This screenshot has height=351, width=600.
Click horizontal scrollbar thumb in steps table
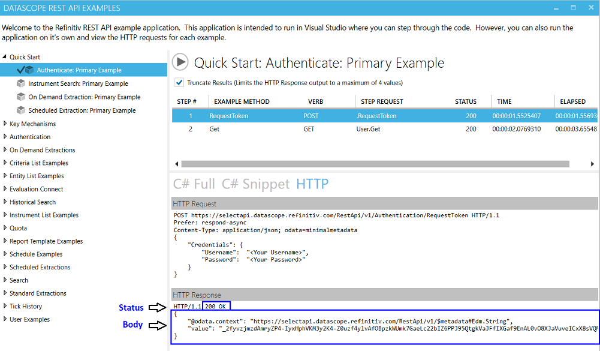(x=375, y=164)
